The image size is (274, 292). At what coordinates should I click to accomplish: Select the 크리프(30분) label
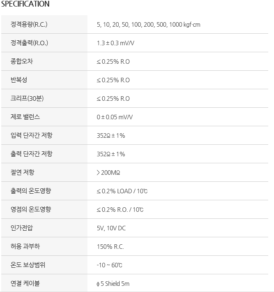[27, 98]
